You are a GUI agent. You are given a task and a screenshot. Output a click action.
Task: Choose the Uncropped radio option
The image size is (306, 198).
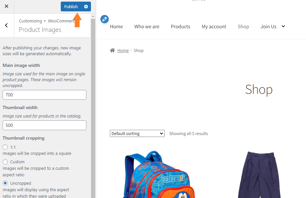(5, 183)
